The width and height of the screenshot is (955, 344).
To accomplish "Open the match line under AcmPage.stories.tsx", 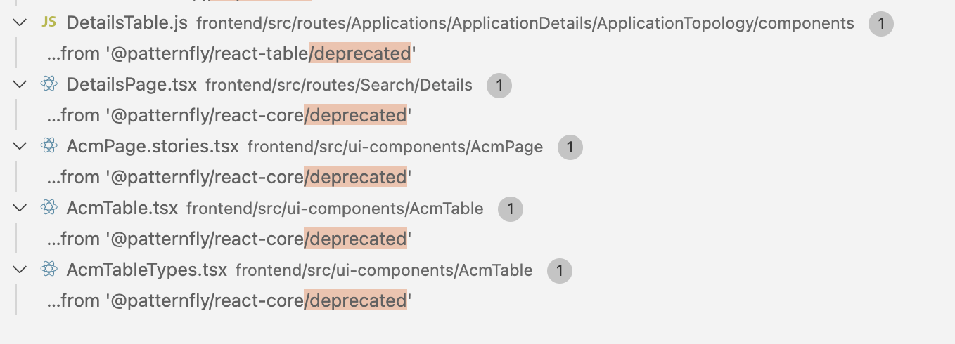I will pos(229,177).
